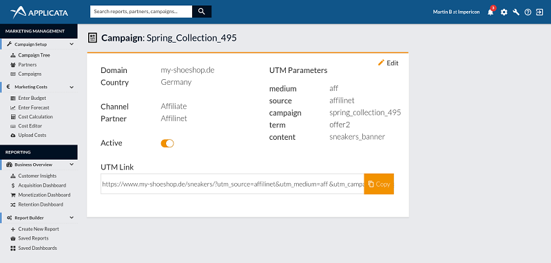Click the UTM Link text field
Viewport: 551px width, 263px height.
(232, 184)
